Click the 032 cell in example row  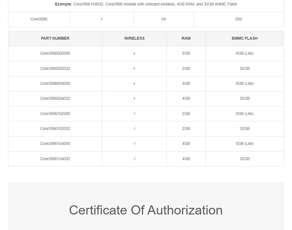click(239, 19)
